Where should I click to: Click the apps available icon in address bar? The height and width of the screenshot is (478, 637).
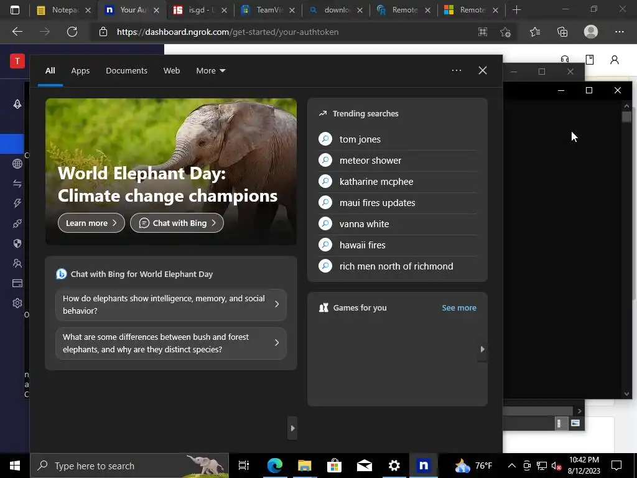coord(482,32)
